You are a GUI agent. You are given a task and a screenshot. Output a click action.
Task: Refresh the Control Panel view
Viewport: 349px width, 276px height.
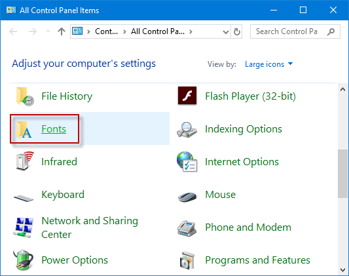click(x=237, y=31)
